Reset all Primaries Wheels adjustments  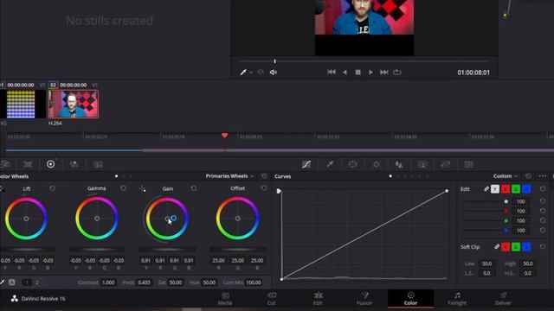(x=264, y=176)
